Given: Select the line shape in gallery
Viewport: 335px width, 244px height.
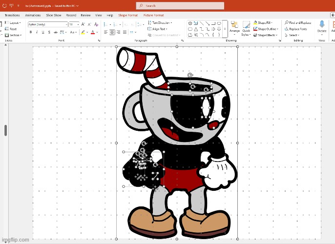Looking at the screenshot, I should pos(202,23).
